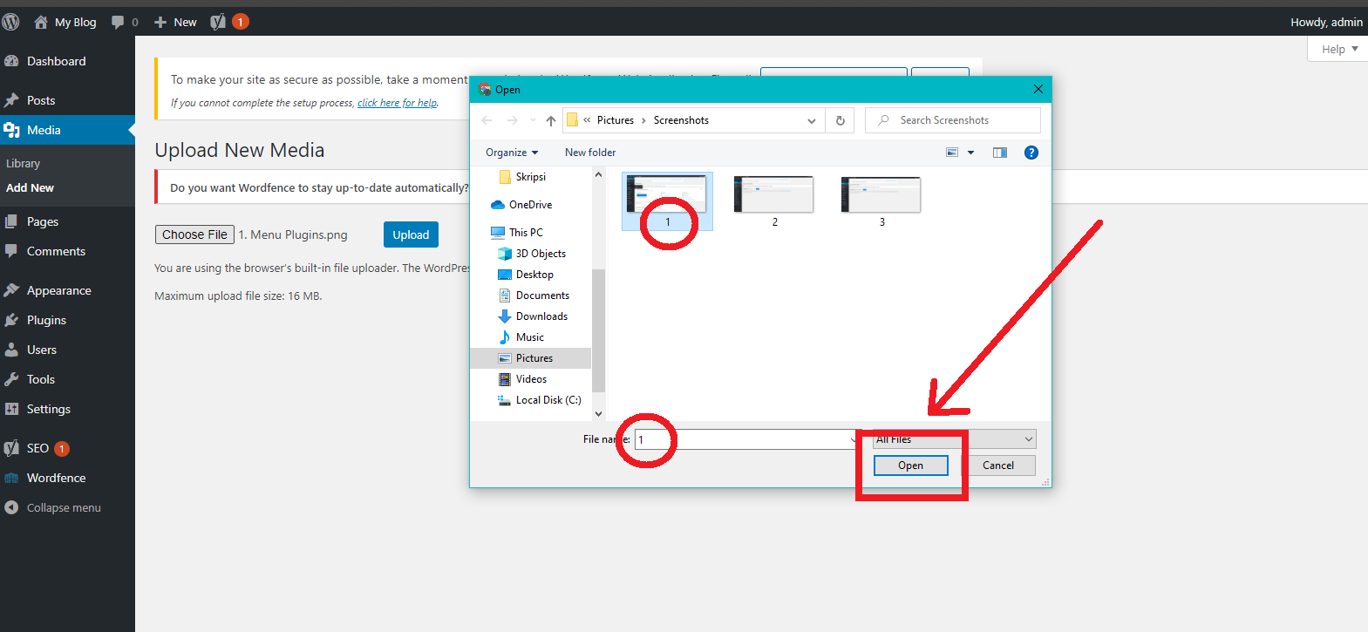Viewport: 1368px width, 632px height.
Task: Click New folder in dialog toolbar
Action: pos(590,153)
